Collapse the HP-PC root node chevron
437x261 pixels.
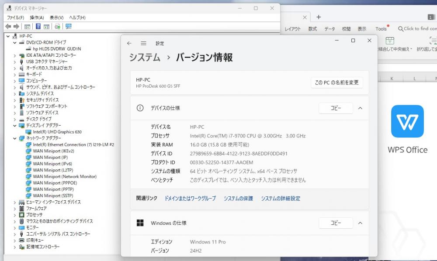(8, 36)
